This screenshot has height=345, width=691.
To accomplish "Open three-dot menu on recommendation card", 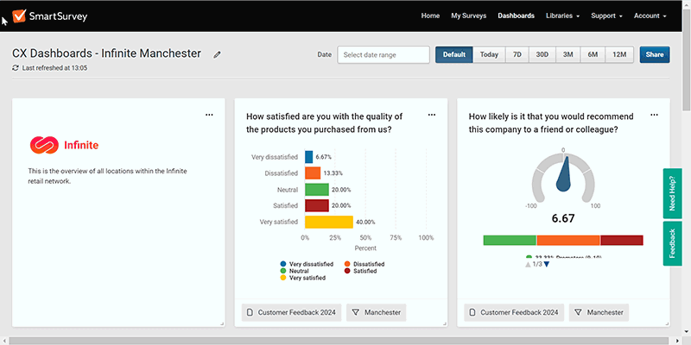I will point(653,114).
